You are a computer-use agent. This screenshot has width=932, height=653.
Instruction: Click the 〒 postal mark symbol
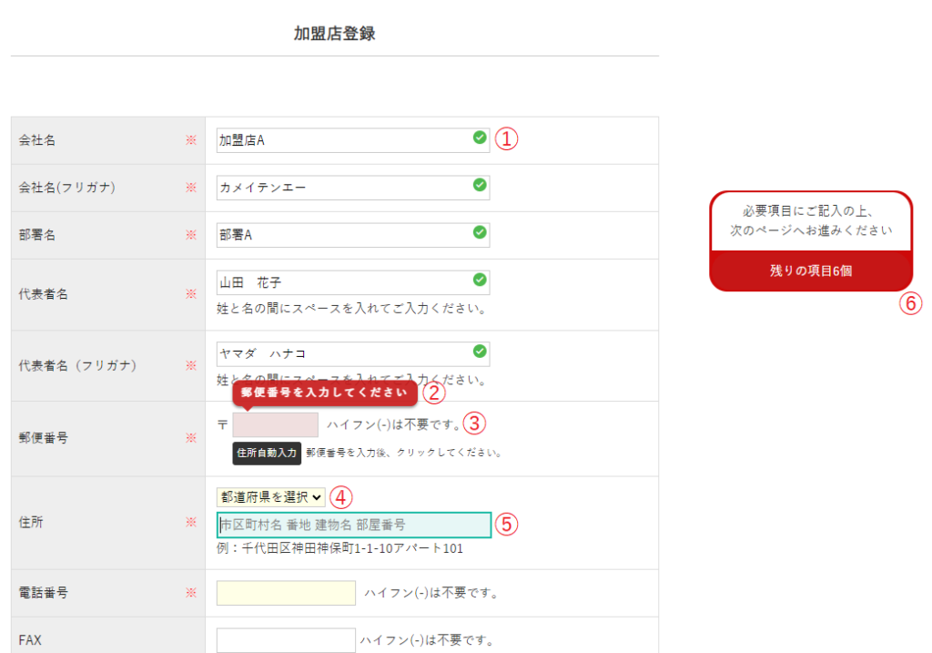222,425
